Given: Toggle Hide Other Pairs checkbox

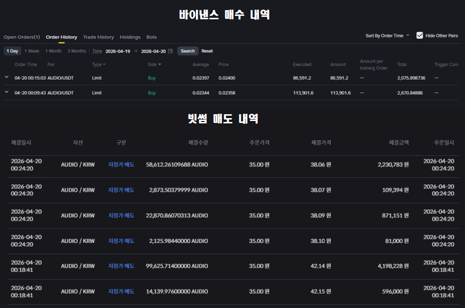Looking at the screenshot, I should (420, 35).
